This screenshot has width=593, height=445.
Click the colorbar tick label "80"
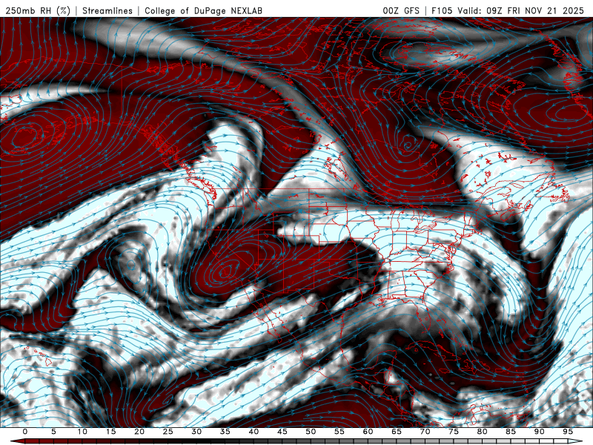coord(483,432)
